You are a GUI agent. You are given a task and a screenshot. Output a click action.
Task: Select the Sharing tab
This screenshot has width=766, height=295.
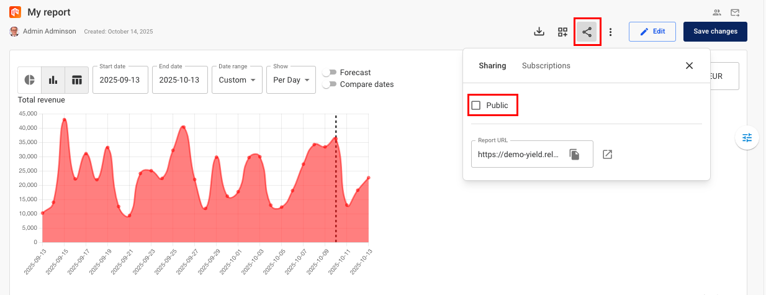tap(492, 66)
